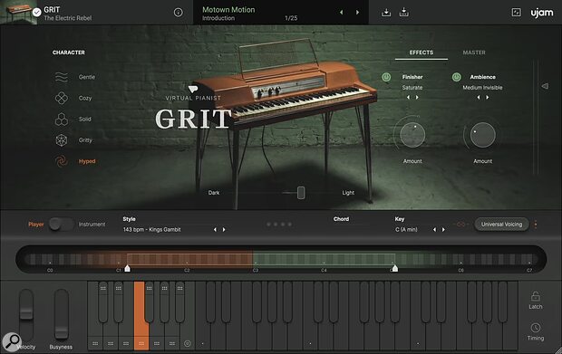Screen dimensions: 562x354
Task: Click the checkmark badge on GRIT thumbnail
Action: coord(36,13)
